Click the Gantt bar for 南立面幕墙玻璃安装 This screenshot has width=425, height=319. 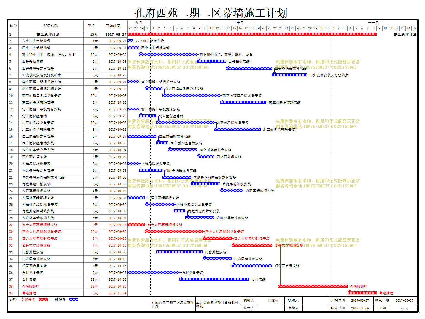[243, 102]
